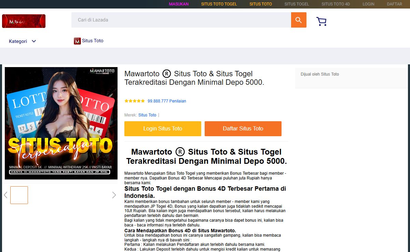The height and width of the screenshot is (252, 410).
Task: Click the red Mawar logo banner
Action: click(x=24, y=21)
